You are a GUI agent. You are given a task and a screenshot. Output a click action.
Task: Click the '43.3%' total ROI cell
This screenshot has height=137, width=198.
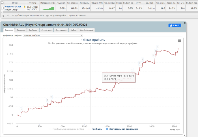pos(97,8)
